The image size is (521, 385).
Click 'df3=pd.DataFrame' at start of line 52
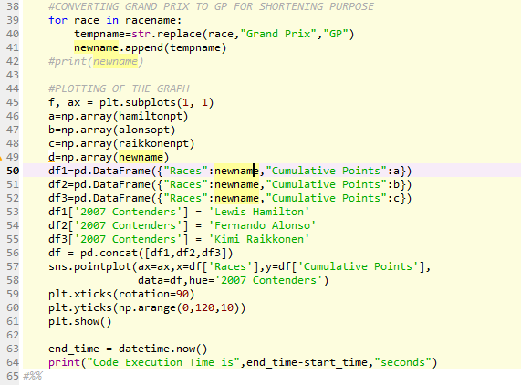coord(99,198)
